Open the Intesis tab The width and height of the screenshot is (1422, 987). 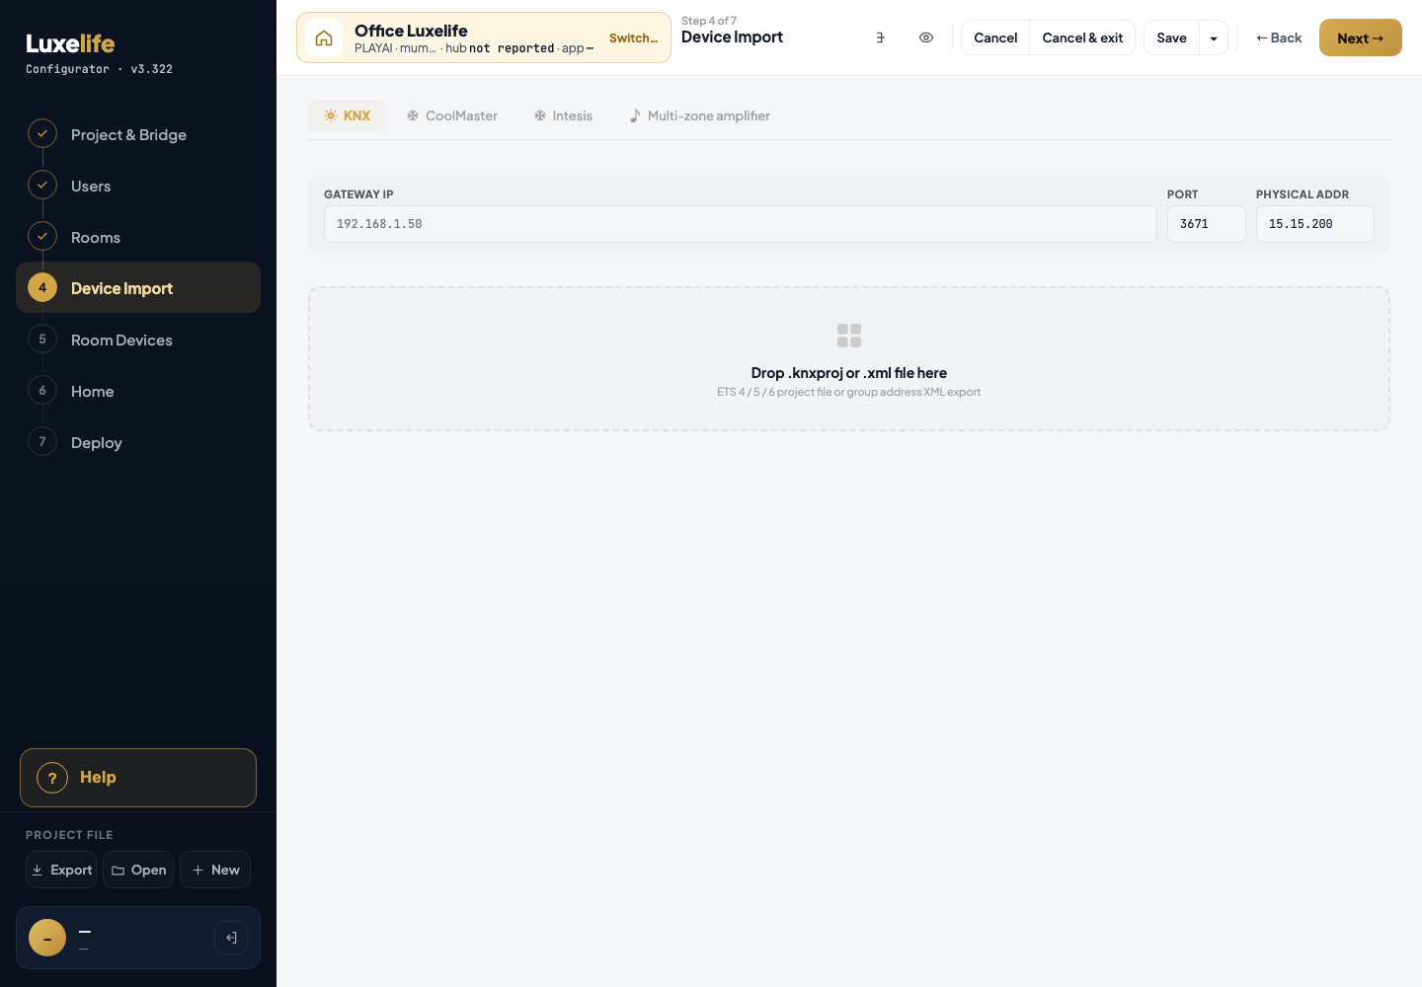[x=563, y=115]
